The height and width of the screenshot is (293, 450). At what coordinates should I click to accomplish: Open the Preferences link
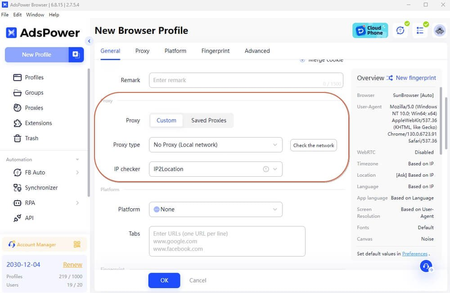click(x=415, y=254)
